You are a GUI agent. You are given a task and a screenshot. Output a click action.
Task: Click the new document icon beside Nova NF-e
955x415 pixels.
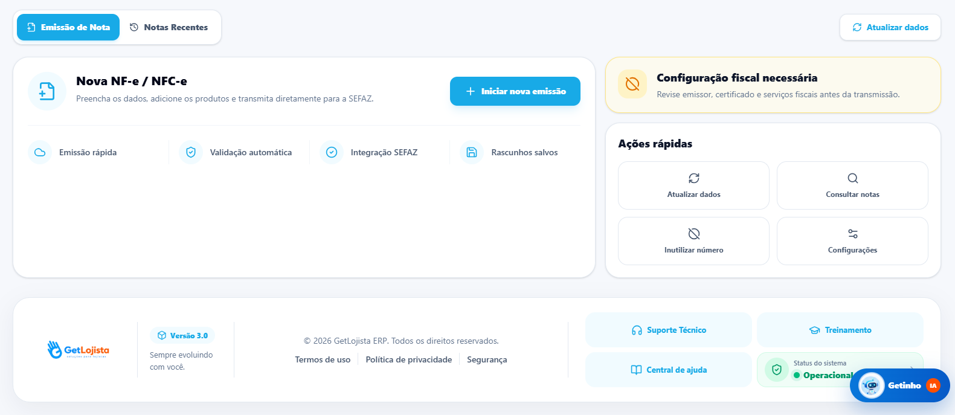[47, 91]
